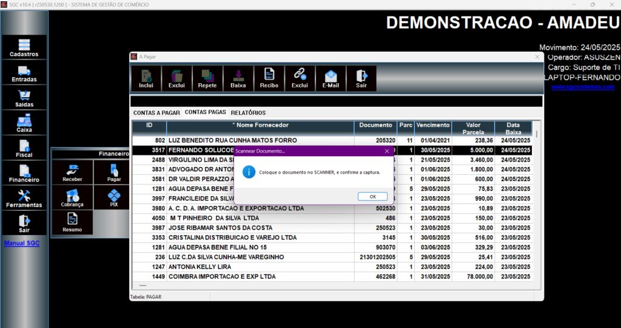Click the Sair icon in left sidebar

pos(24,224)
